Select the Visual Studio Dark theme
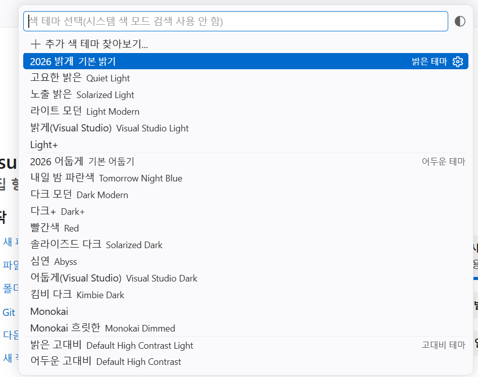This screenshot has height=377, width=478. [246, 278]
